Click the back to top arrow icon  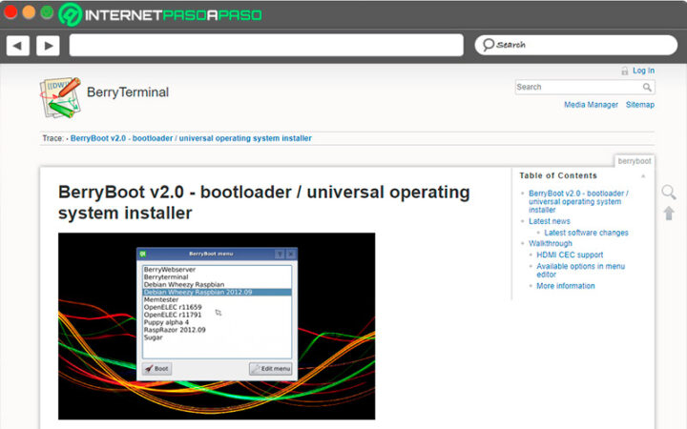(x=669, y=214)
